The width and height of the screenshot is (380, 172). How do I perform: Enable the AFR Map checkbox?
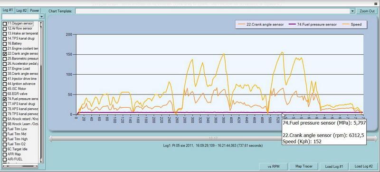click(x=5, y=155)
